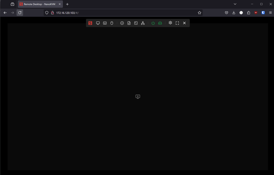Viewport: 274px width, 175px height.
Task: Open the Firefox View recent browsing icon
Action: click(12, 4)
